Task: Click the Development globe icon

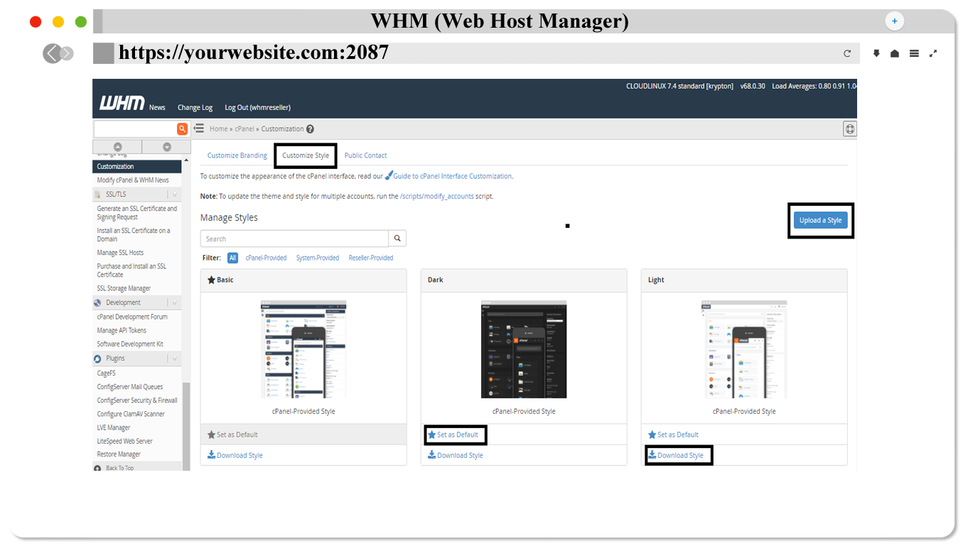Action: (97, 302)
